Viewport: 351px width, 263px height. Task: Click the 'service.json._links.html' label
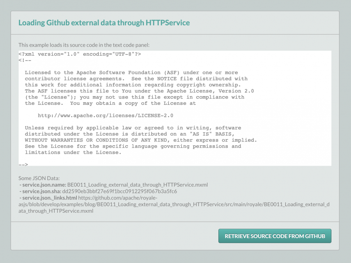(48, 198)
